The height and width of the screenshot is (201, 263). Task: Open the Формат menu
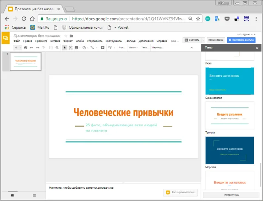tap(68, 41)
